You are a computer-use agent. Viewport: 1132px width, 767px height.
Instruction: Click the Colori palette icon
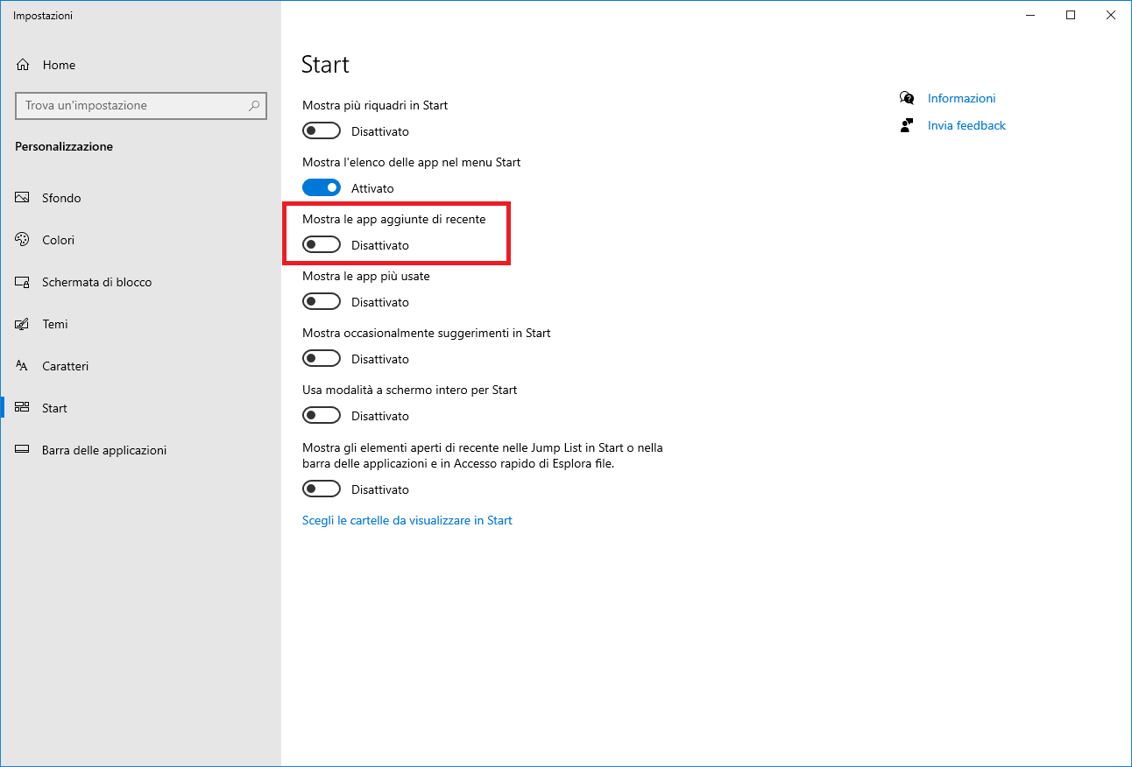pyautogui.click(x=23, y=240)
